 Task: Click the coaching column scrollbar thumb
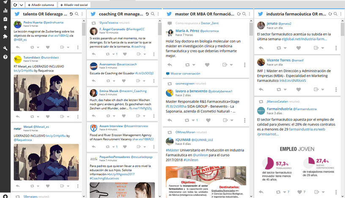pos(160,29)
